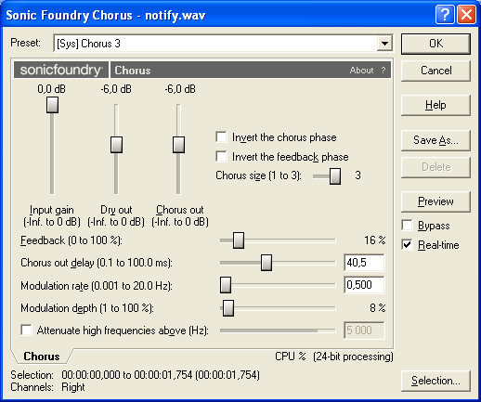Click the Save As... button

tap(435, 140)
